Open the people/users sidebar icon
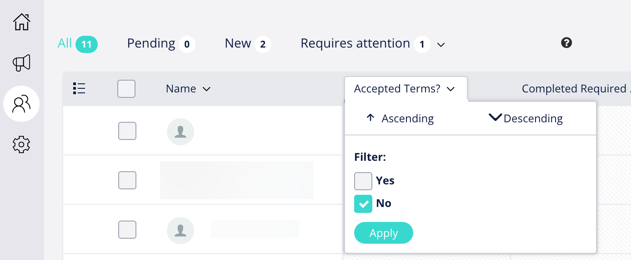The height and width of the screenshot is (260, 631). tap(21, 104)
